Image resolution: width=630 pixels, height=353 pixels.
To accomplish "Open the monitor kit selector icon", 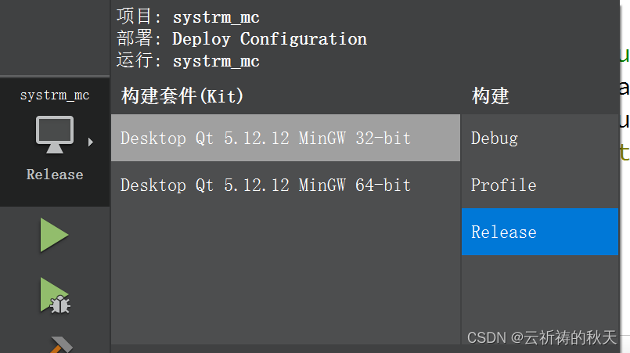I will click(x=55, y=135).
